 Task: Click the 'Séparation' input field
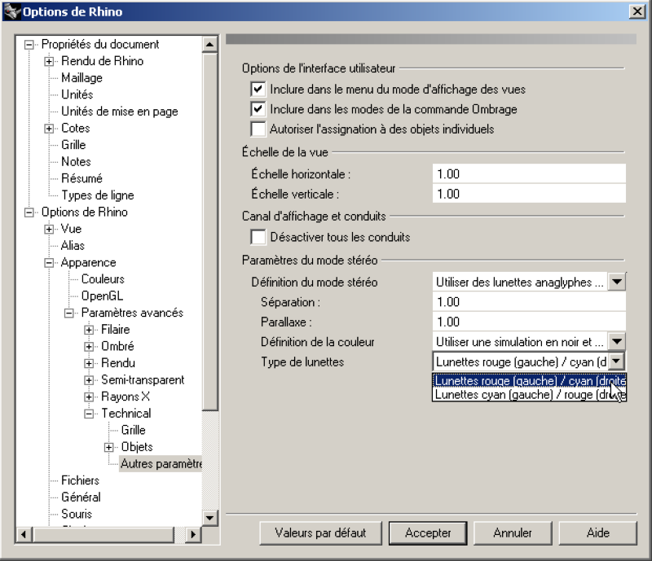[529, 302]
